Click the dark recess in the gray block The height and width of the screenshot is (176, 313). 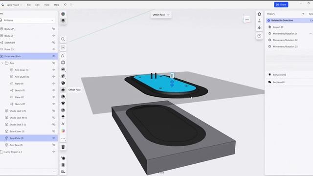(x=166, y=125)
